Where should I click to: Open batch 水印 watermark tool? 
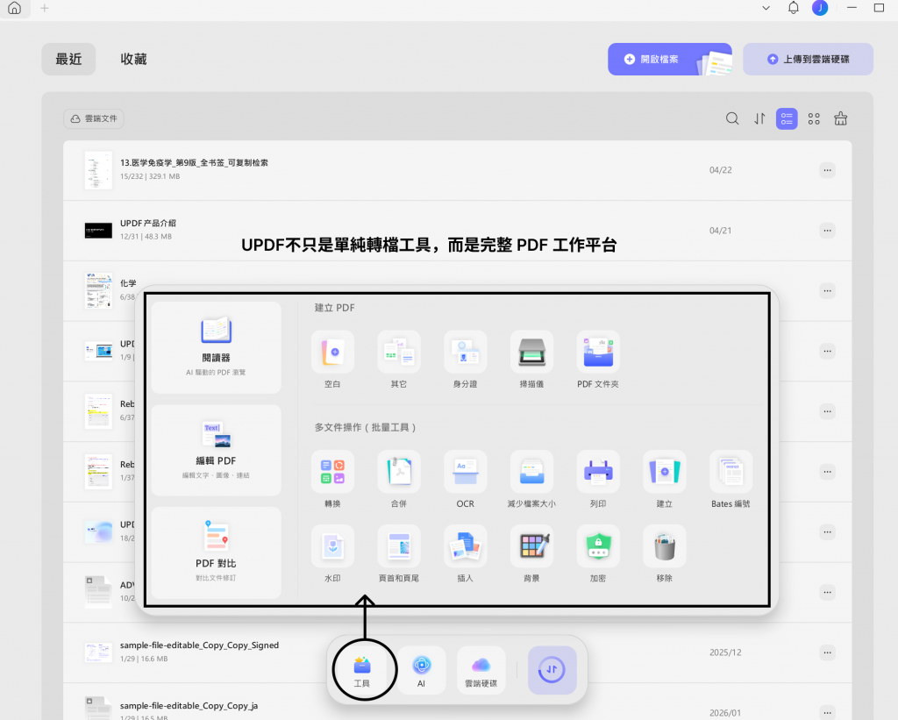332,545
